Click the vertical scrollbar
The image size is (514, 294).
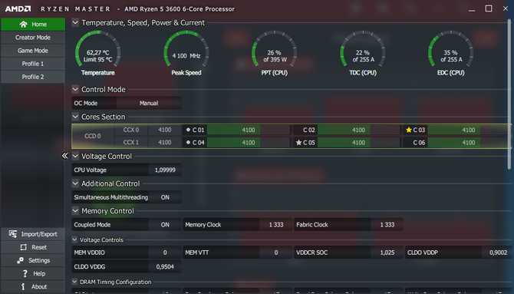pos(509,94)
